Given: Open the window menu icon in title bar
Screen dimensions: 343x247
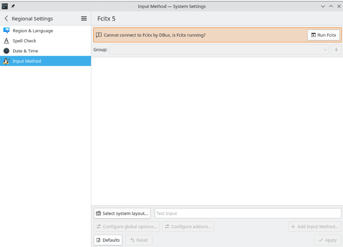Looking at the screenshot, I should pyautogui.click(x=5, y=6).
